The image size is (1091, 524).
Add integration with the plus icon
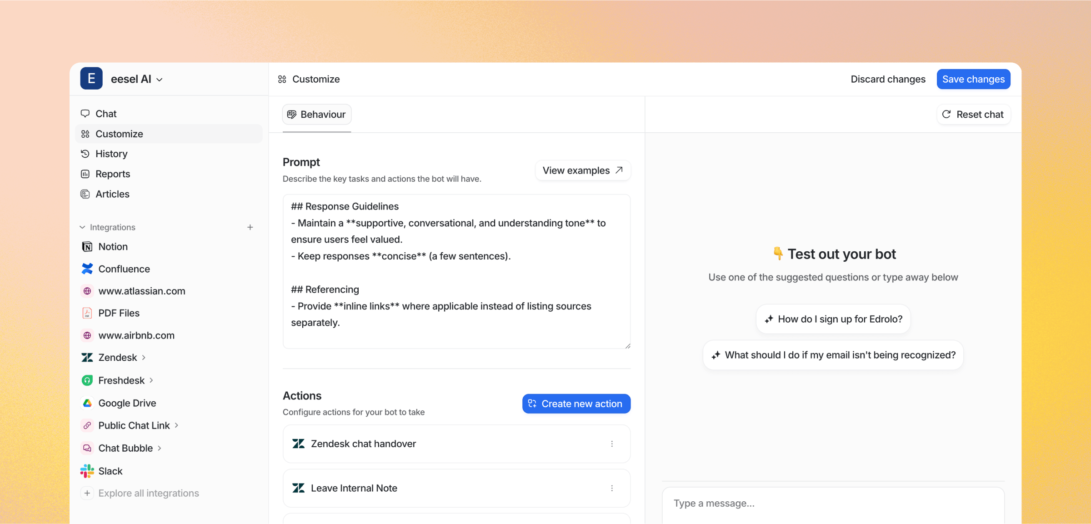tap(250, 227)
